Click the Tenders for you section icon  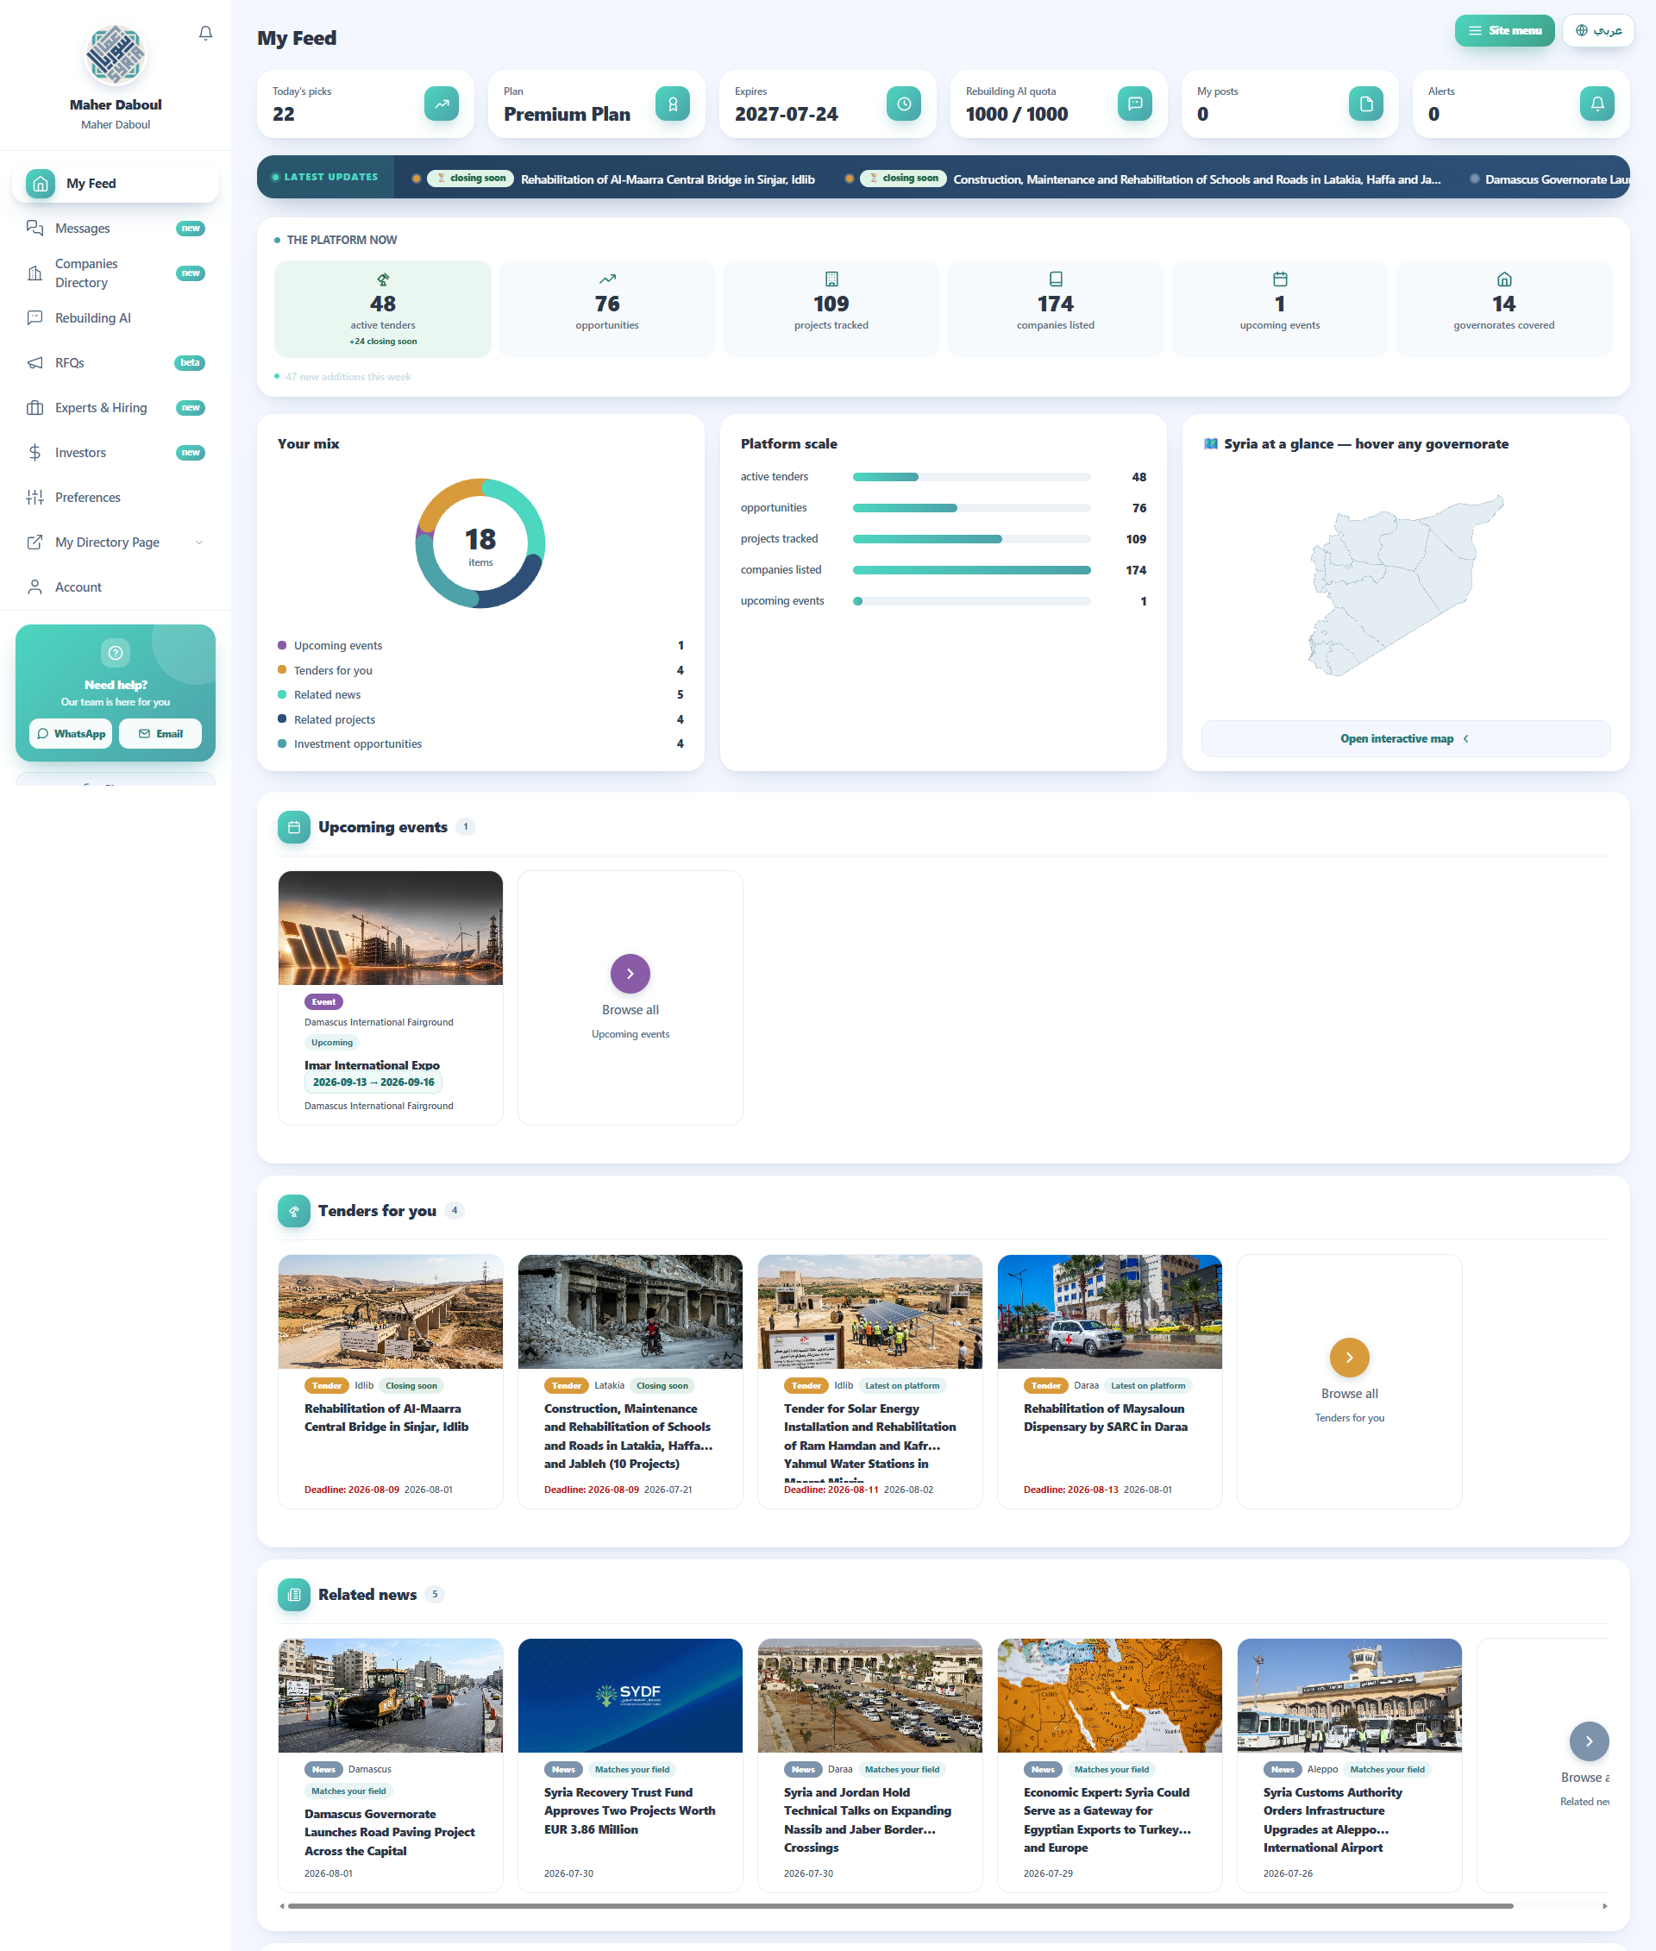tap(294, 1211)
